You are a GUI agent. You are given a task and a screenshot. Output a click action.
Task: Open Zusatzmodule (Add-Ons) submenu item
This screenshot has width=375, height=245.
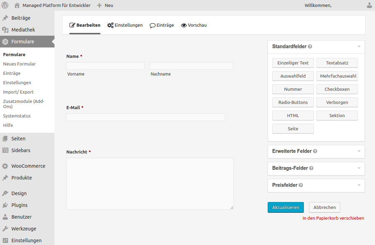point(24,104)
